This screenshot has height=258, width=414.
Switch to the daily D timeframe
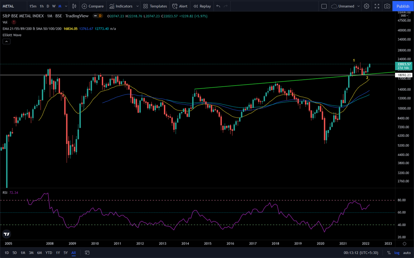pyautogui.click(x=48, y=6)
